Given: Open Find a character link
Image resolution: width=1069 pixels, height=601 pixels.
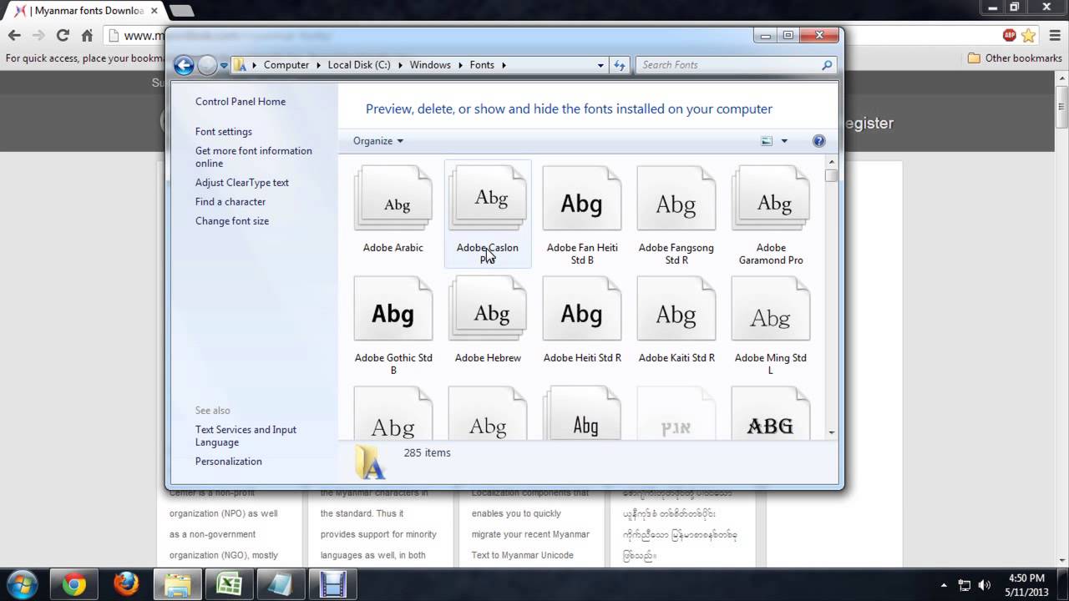Looking at the screenshot, I should [231, 202].
